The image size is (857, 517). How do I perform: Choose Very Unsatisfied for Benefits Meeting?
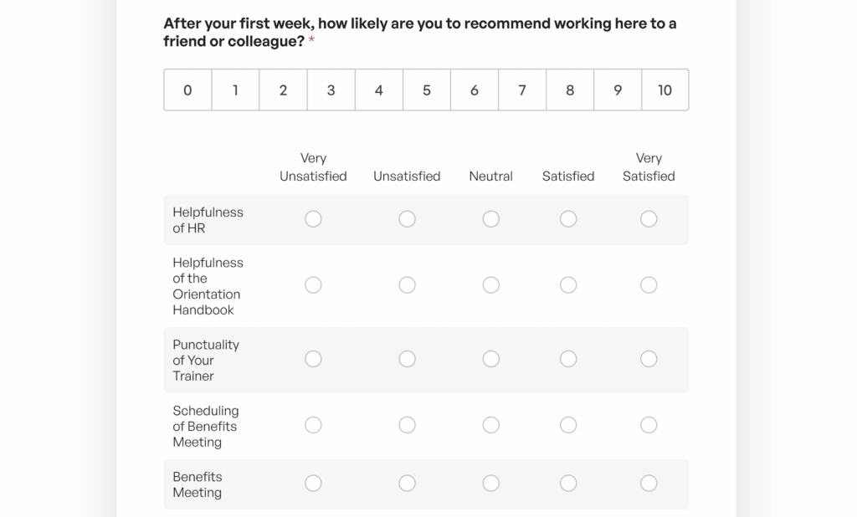point(313,484)
